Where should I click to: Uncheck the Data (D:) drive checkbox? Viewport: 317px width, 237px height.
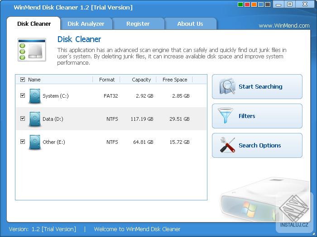pos(23,118)
